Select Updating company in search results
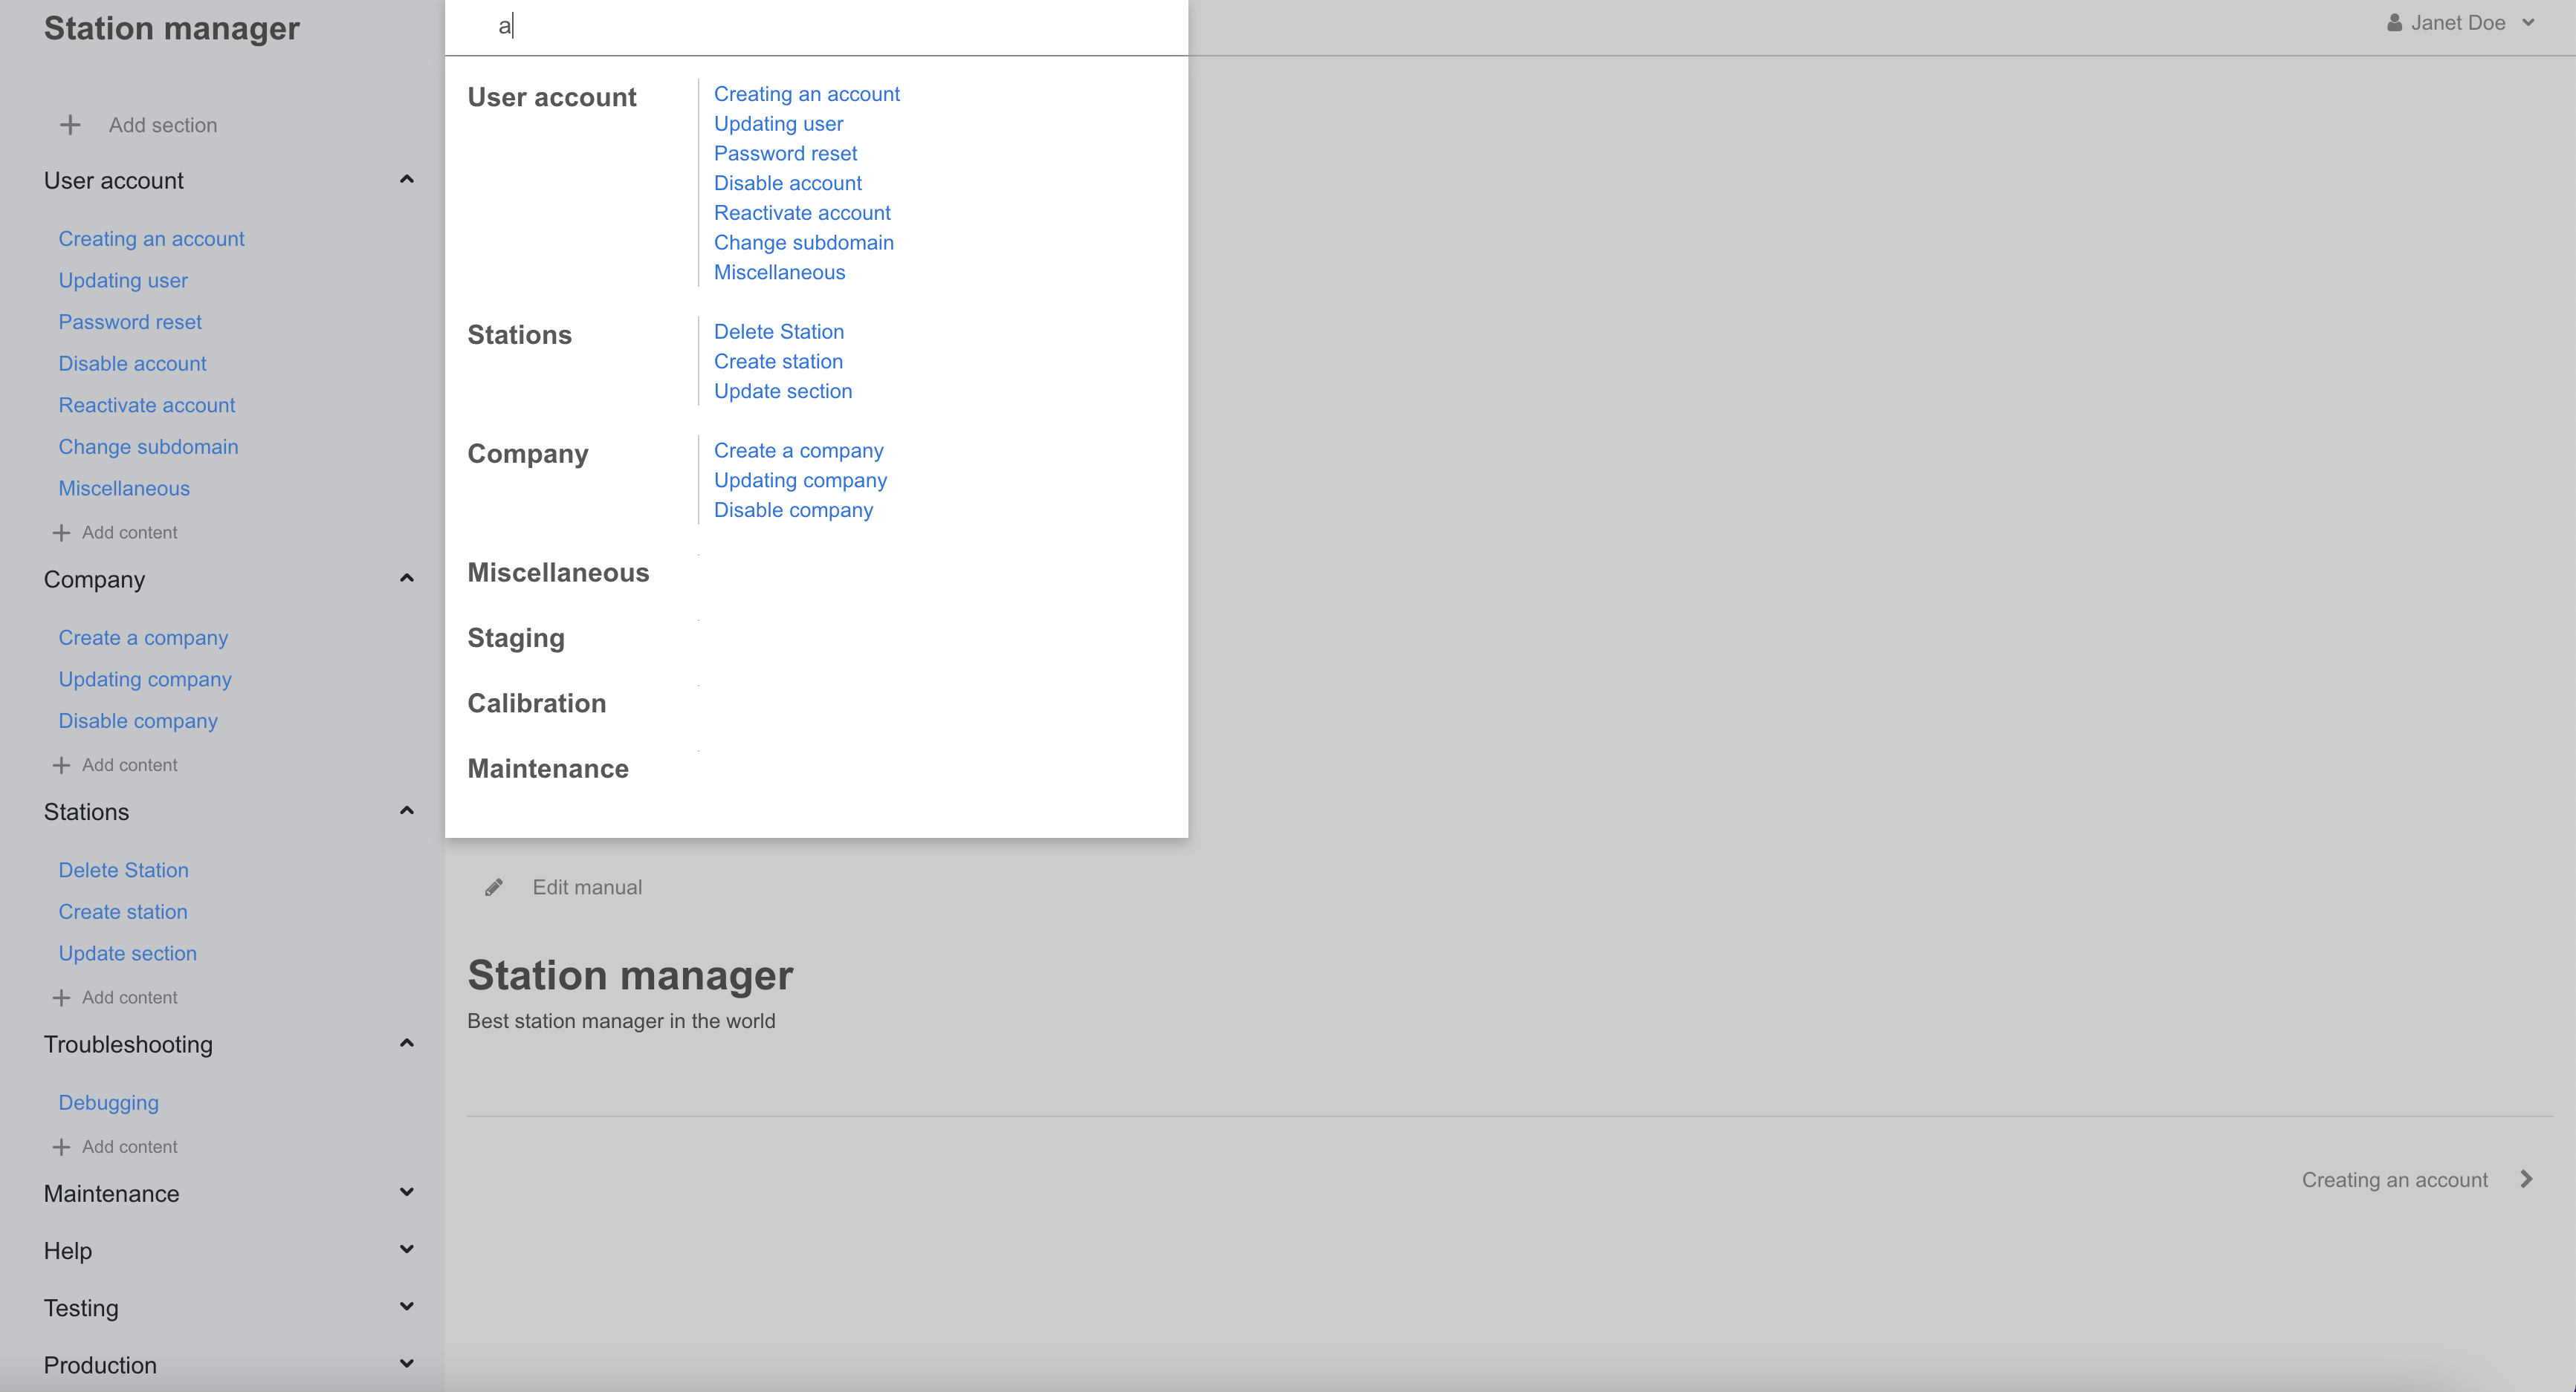 tap(800, 481)
